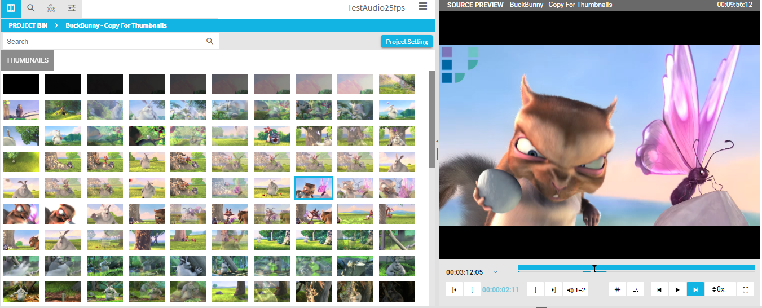
Task: Click the blue preview timeline scrub bar
Action: coord(636,267)
